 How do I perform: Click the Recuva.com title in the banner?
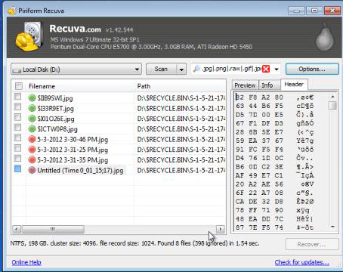click(75, 29)
